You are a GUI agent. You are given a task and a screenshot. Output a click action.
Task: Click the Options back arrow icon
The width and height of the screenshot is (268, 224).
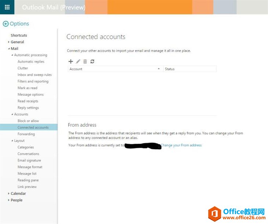click(6, 24)
